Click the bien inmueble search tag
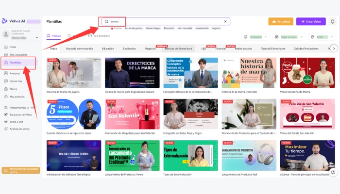 pyautogui.click(x=185, y=28)
